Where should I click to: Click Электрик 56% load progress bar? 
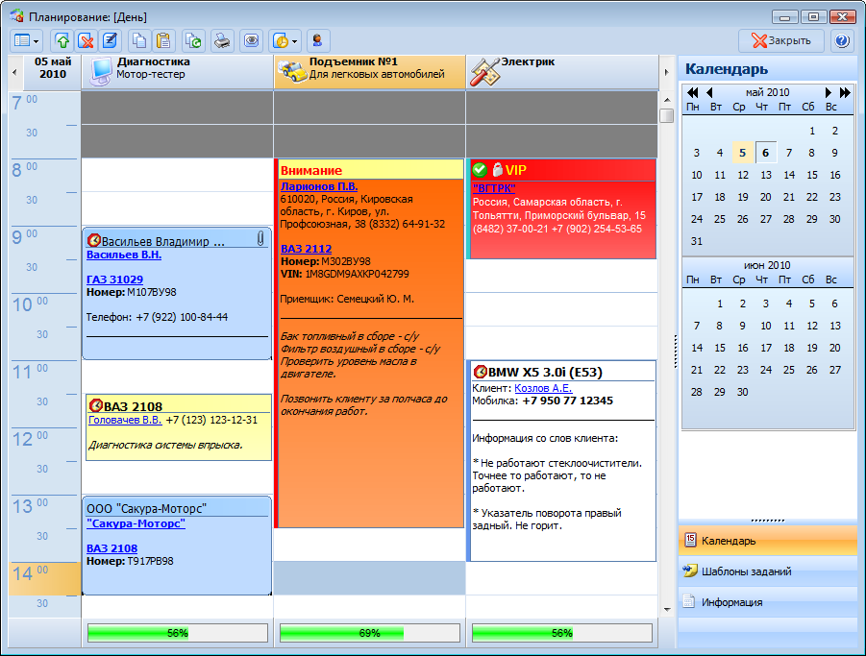click(x=561, y=633)
